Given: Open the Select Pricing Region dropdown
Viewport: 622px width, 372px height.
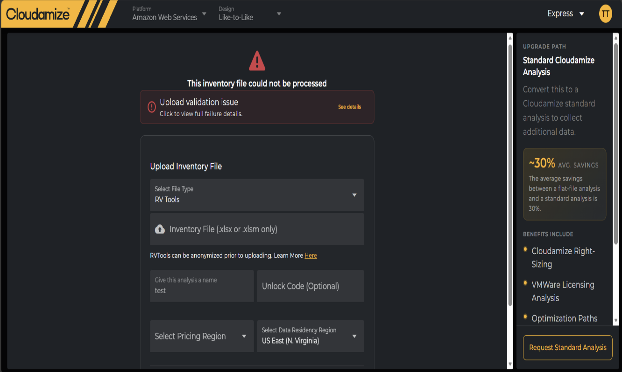Looking at the screenshot, I should (202, 336).
